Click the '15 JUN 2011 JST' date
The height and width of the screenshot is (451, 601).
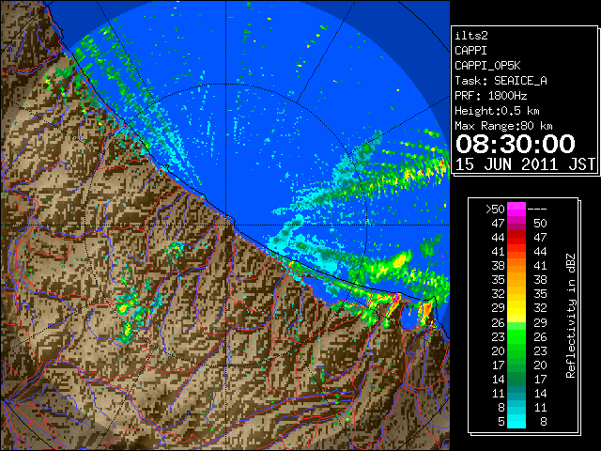pos(525,164)
